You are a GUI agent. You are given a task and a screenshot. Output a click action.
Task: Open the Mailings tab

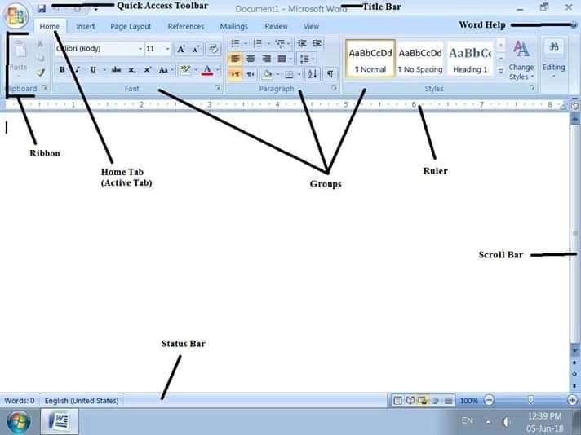coord(233,26)
